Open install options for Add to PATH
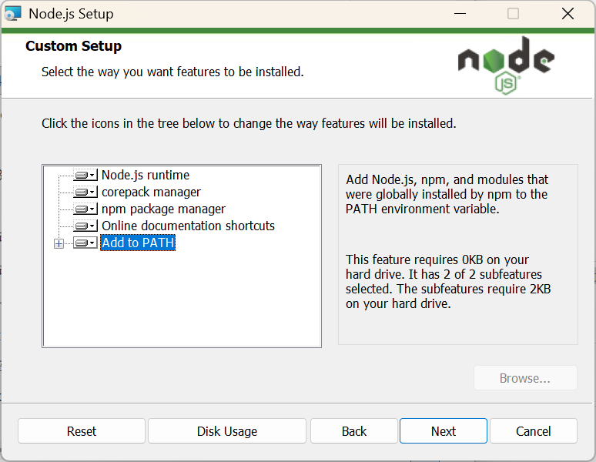596x462 pixels. [85, 243]
